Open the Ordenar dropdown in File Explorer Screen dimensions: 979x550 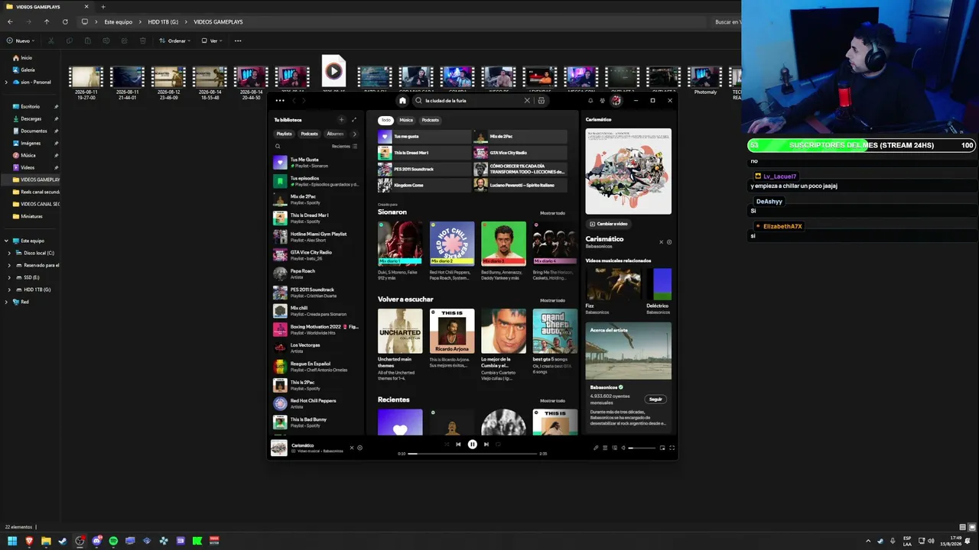[x=174, y=40]
